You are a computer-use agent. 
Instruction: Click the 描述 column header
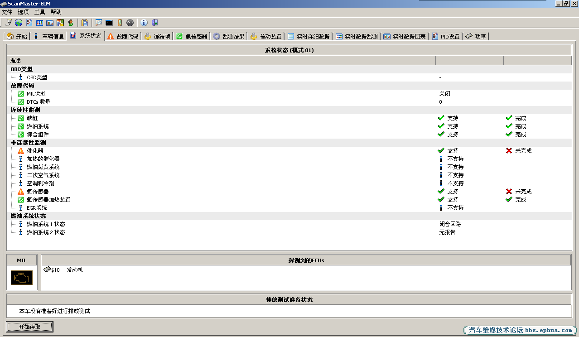click(222, 61)
